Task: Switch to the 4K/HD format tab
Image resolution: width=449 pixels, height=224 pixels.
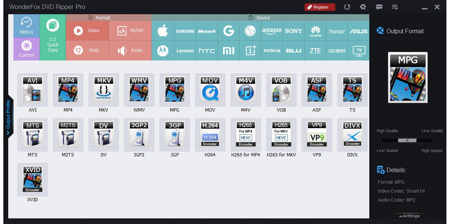Action: (x=130, y=30)
